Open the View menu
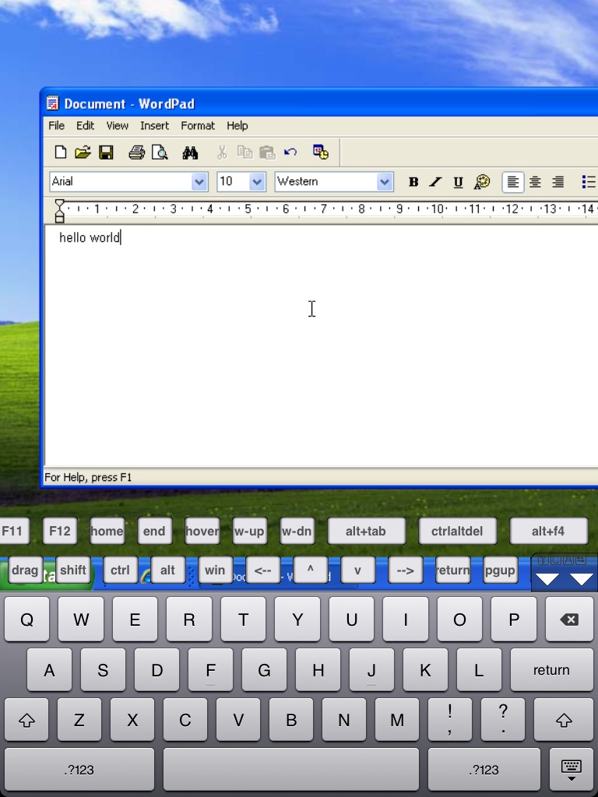This screenshot has height=797, width=598. coord(117,125)
